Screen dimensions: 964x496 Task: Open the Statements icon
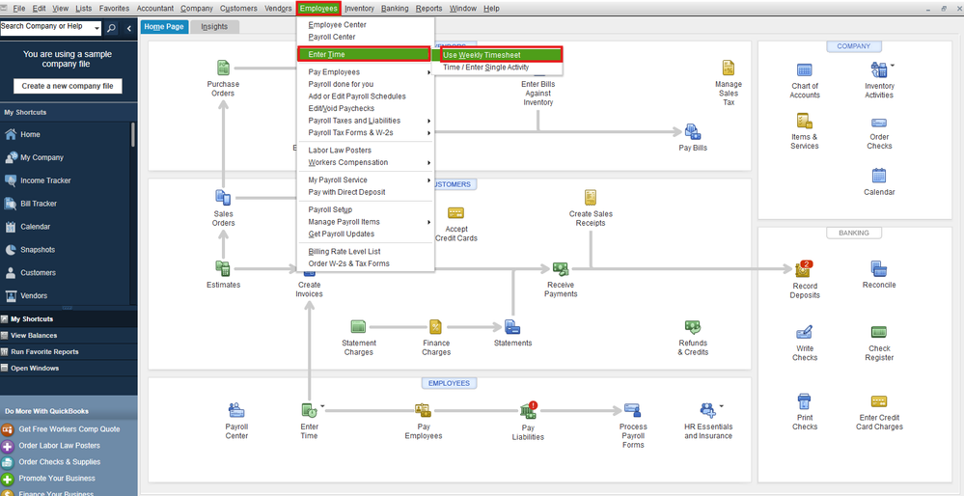[512, 326]
